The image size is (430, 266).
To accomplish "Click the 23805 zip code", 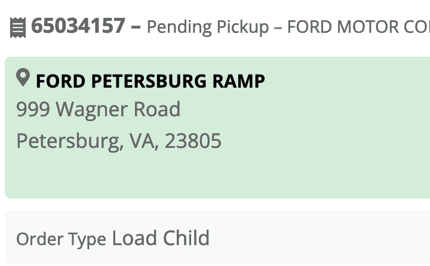I will click(193, 141).
